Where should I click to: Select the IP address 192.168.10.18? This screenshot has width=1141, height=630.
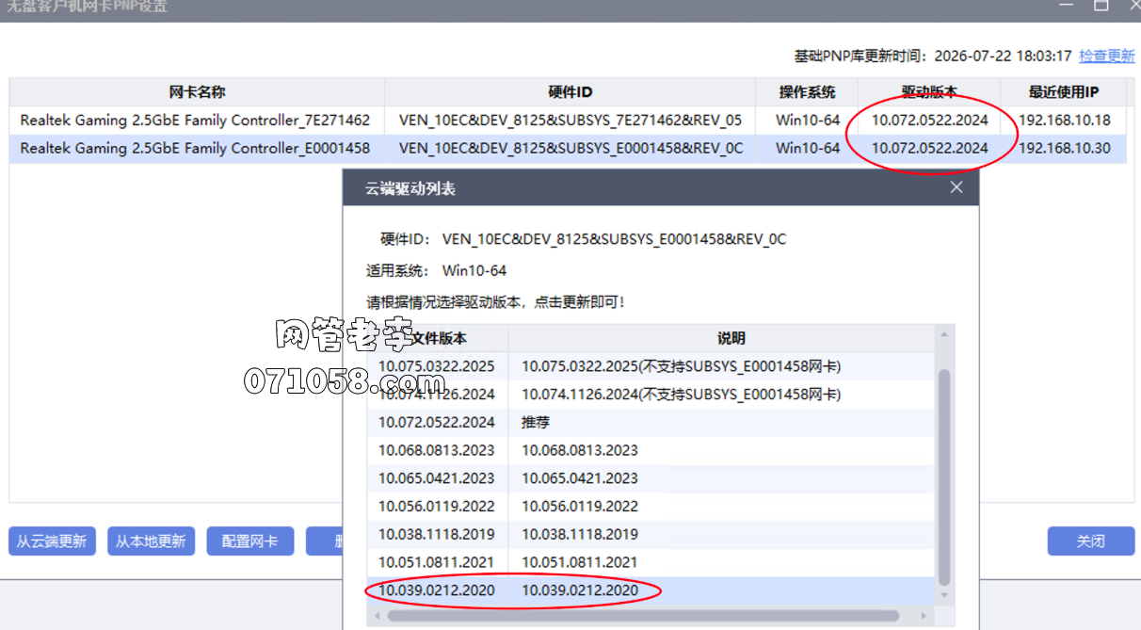1065,121
